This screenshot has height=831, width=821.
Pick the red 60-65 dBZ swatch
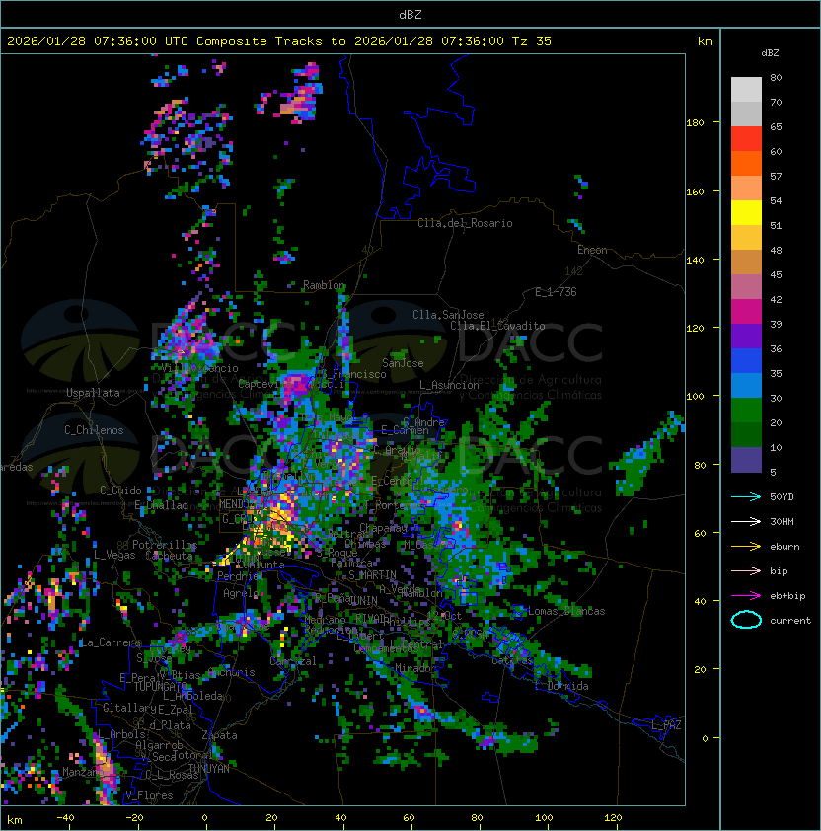[746, 139]
